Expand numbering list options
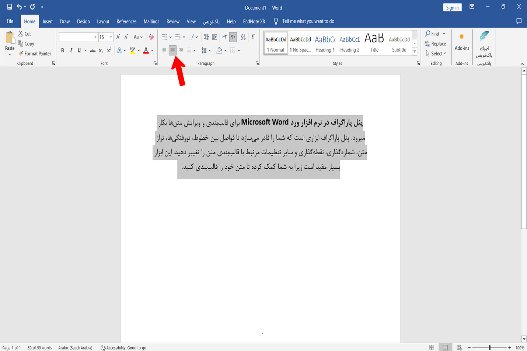This screenshot has width=527, height=351. coord(184,37)
